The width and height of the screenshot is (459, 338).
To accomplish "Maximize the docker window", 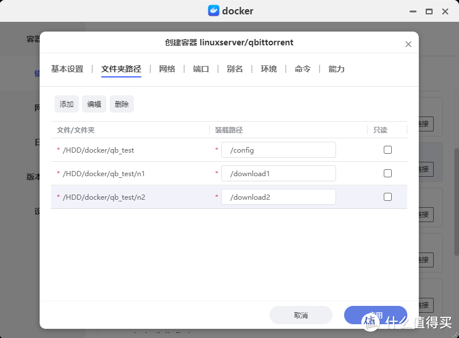I will pos(429,11).
